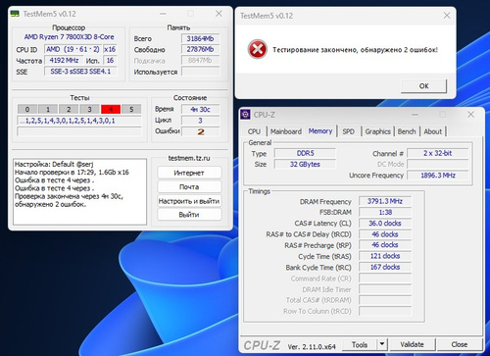Click the CPU ID value AMD (19 · 61 · 2)
This screenshot has width=490, height=356.
pos(73,49)
